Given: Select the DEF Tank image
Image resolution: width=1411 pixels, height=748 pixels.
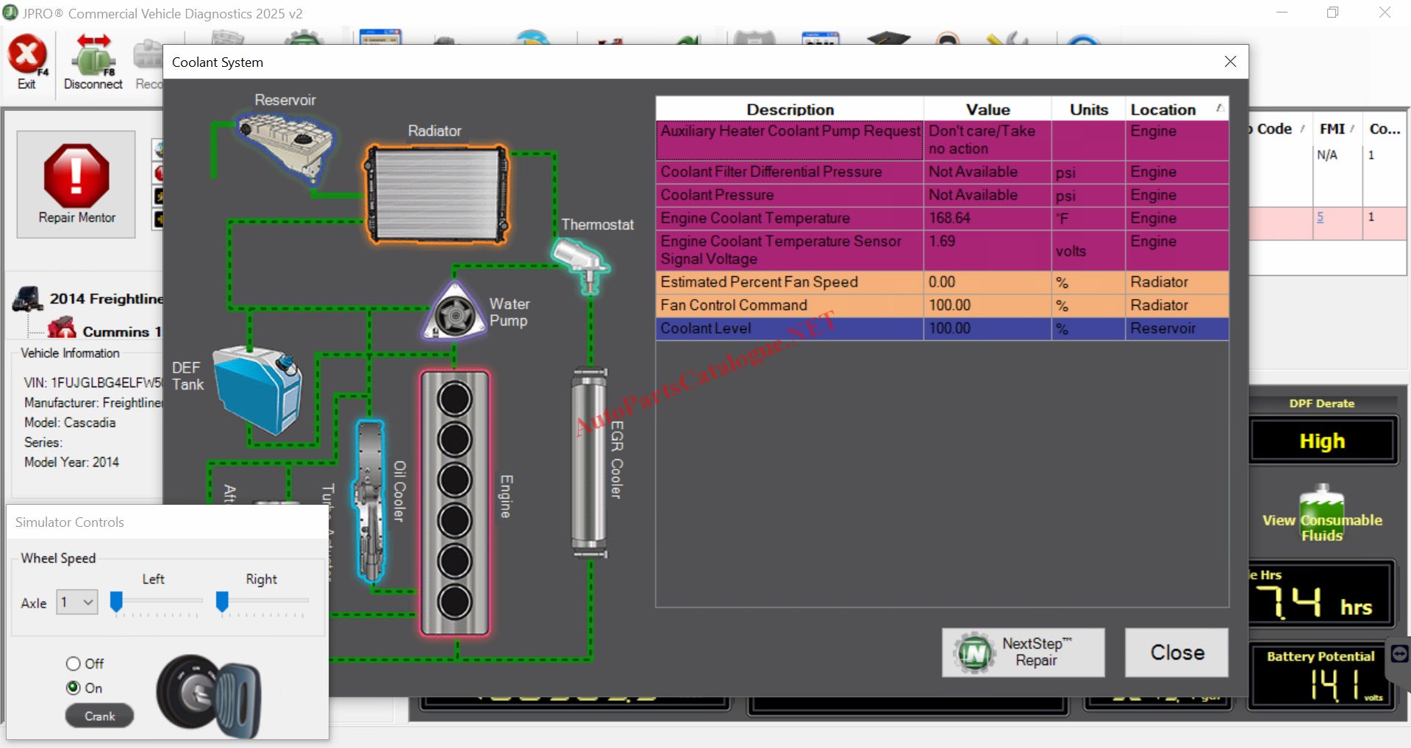Looking at the screenshot, I should [x=258, y=389].
